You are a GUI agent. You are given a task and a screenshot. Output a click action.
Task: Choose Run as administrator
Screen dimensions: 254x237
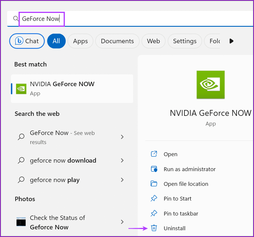[189, 169]
